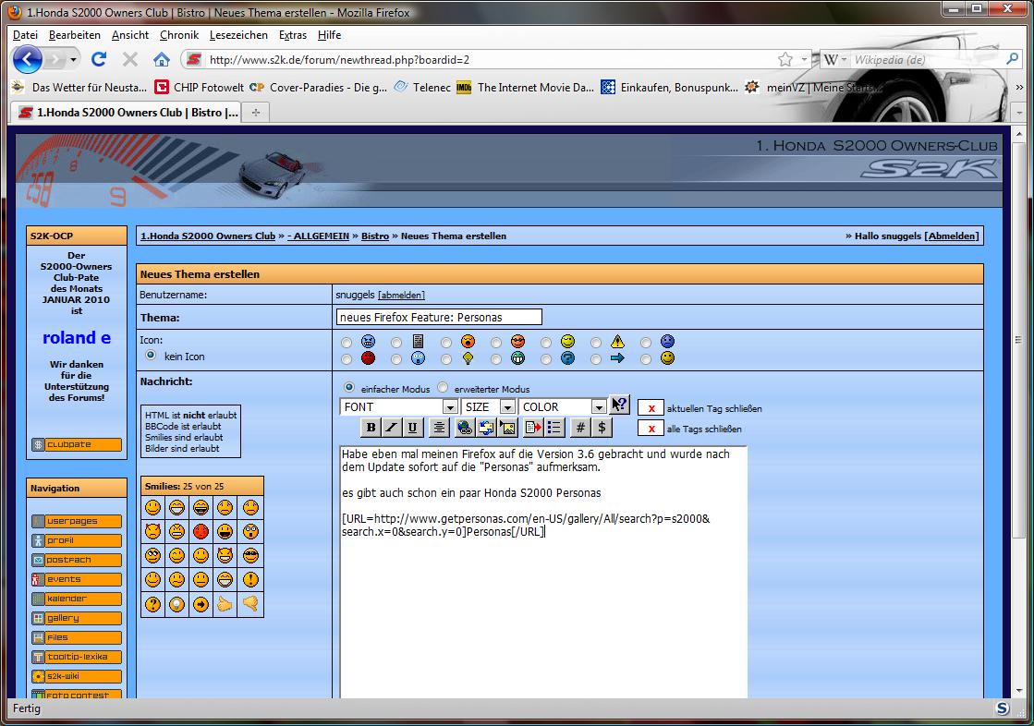This screenshot has height=726, width=1034.
Task: Expand the SIZE dropdown
Action: [x=489, y=406]
